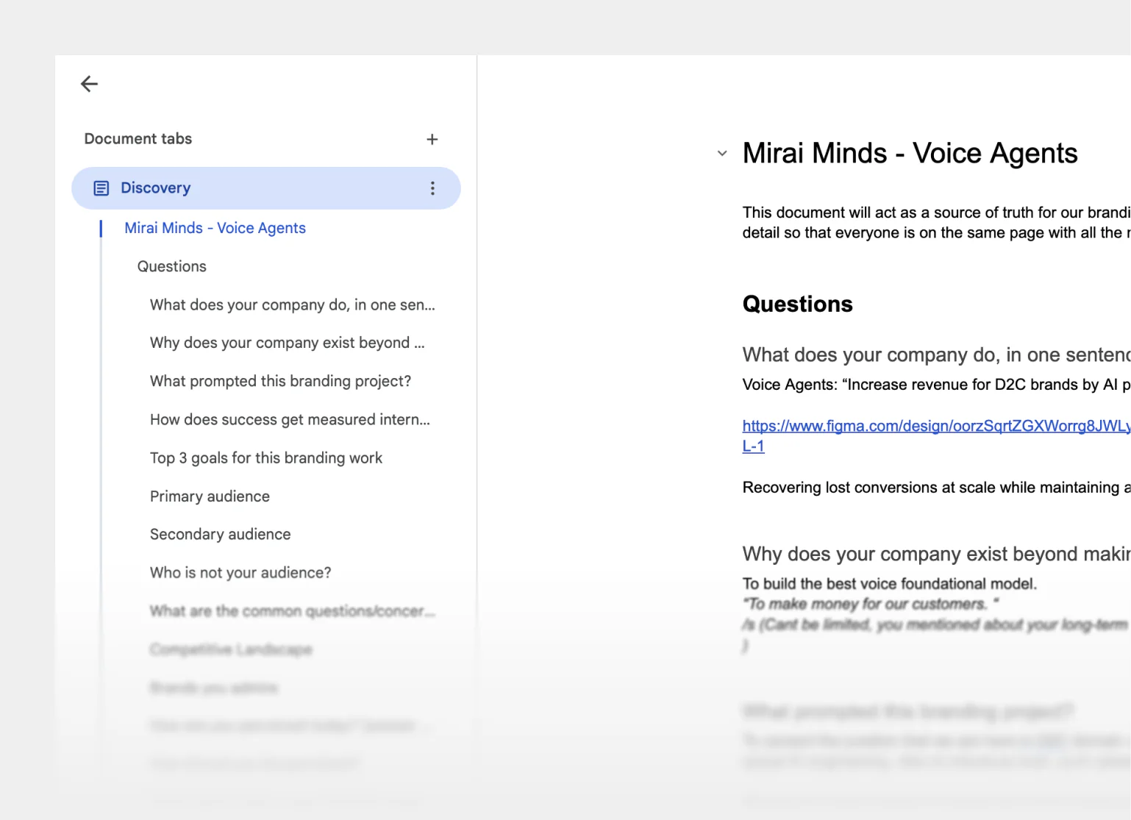Navigate to 'How does success get measured' item
This screenshot has width=1131, height=820.
point(290,419)
